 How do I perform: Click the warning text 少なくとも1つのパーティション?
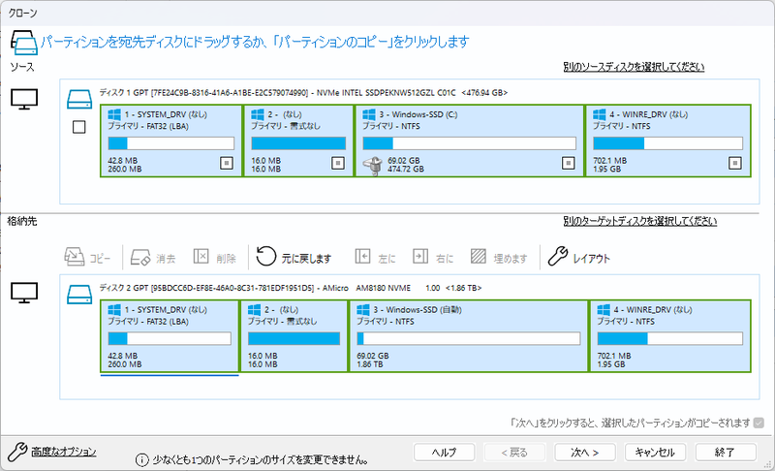click(261, 460)
